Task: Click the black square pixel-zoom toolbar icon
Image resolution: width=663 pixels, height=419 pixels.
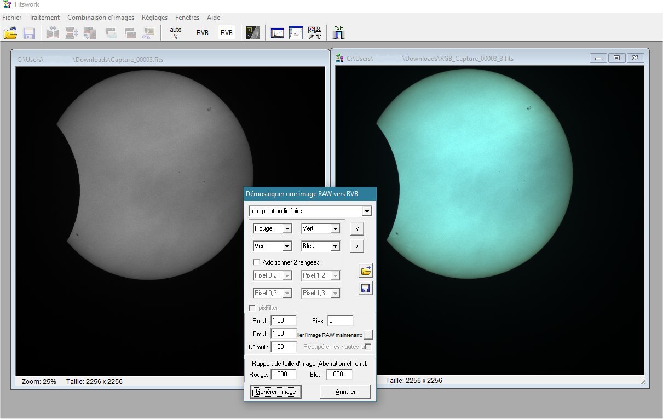Action: point(252,33)
